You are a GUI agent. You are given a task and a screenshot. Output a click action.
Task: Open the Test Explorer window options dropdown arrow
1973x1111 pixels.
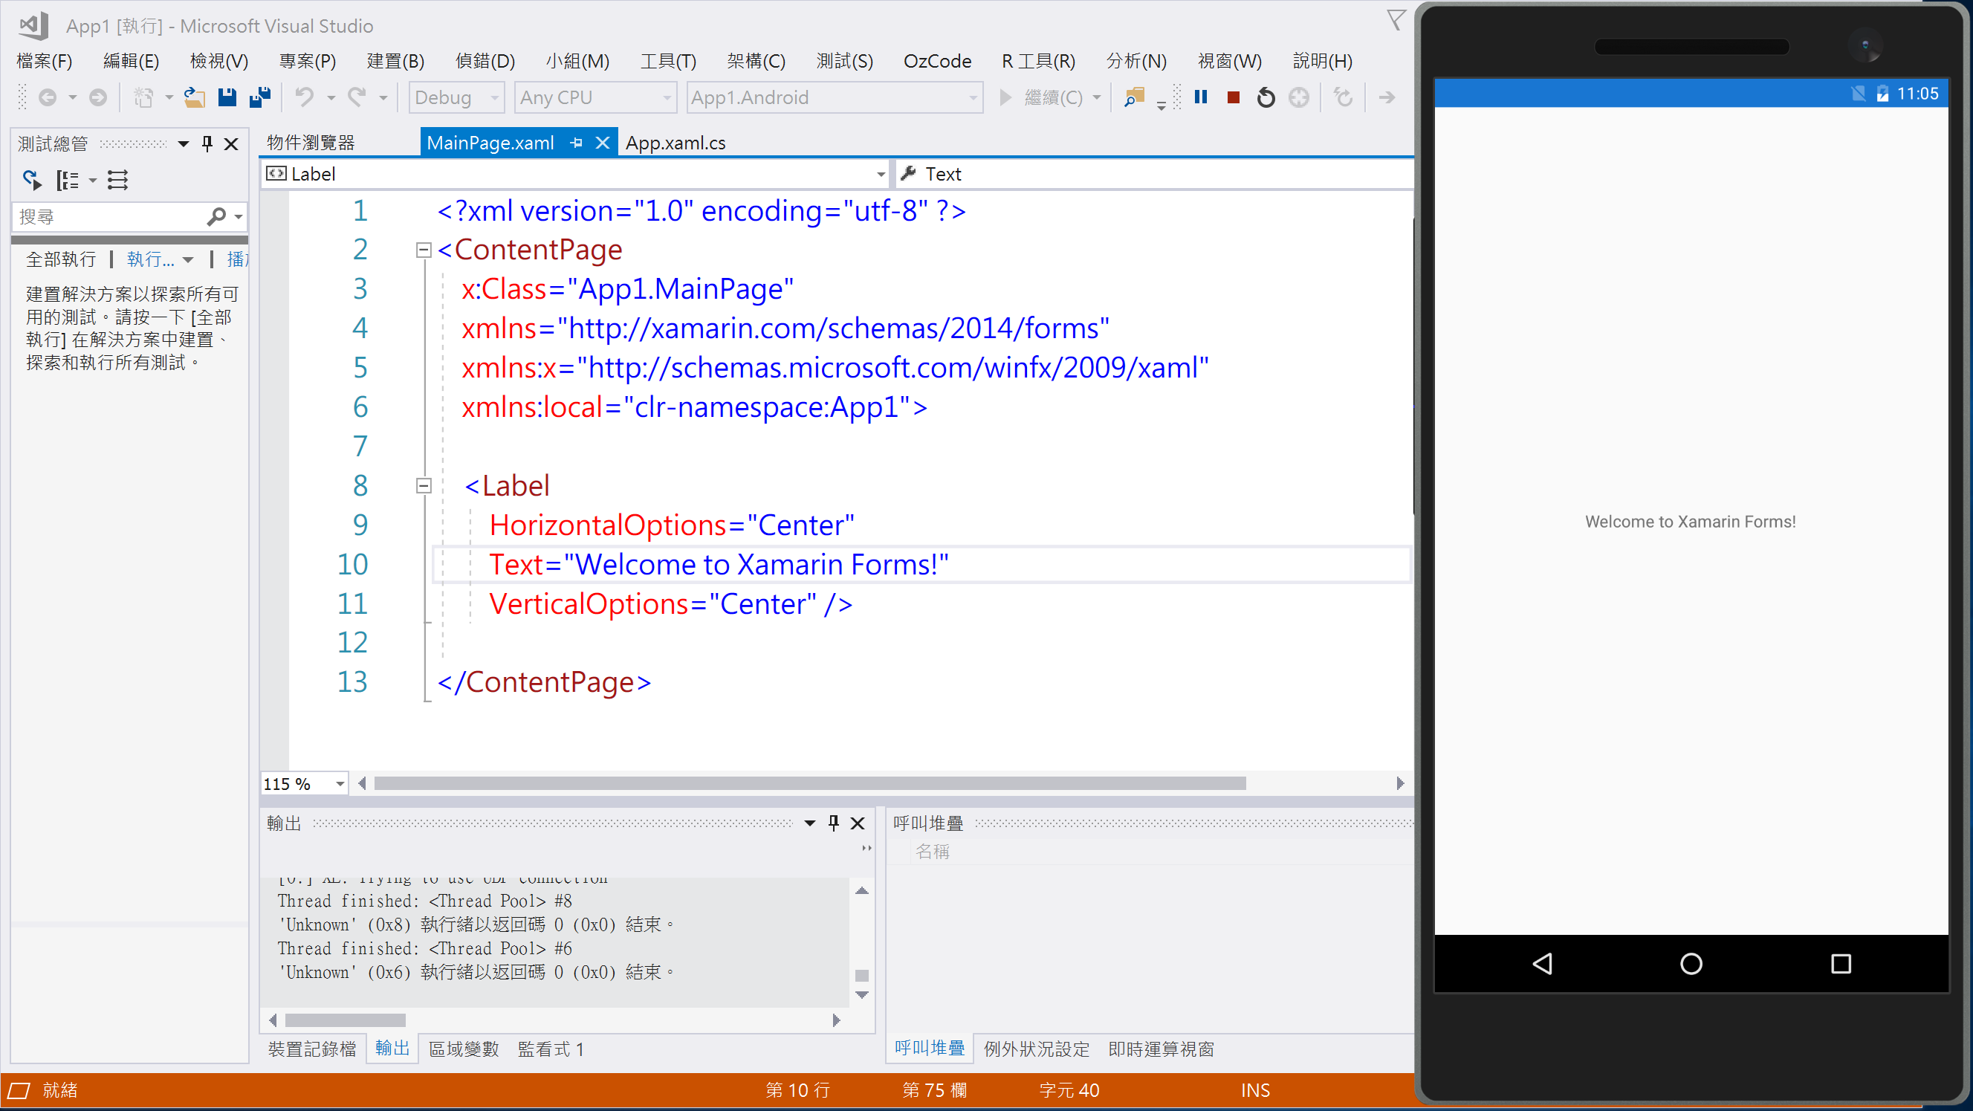coord(183,143)
